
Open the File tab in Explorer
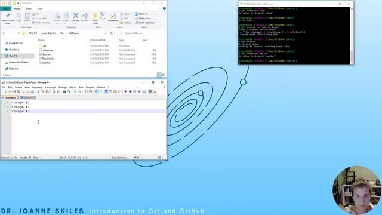(5, 8)
